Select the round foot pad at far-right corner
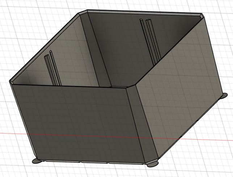 tap(224, 95)
